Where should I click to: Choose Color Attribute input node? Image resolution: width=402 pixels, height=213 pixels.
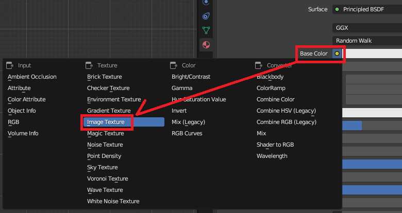click(27, 99)
